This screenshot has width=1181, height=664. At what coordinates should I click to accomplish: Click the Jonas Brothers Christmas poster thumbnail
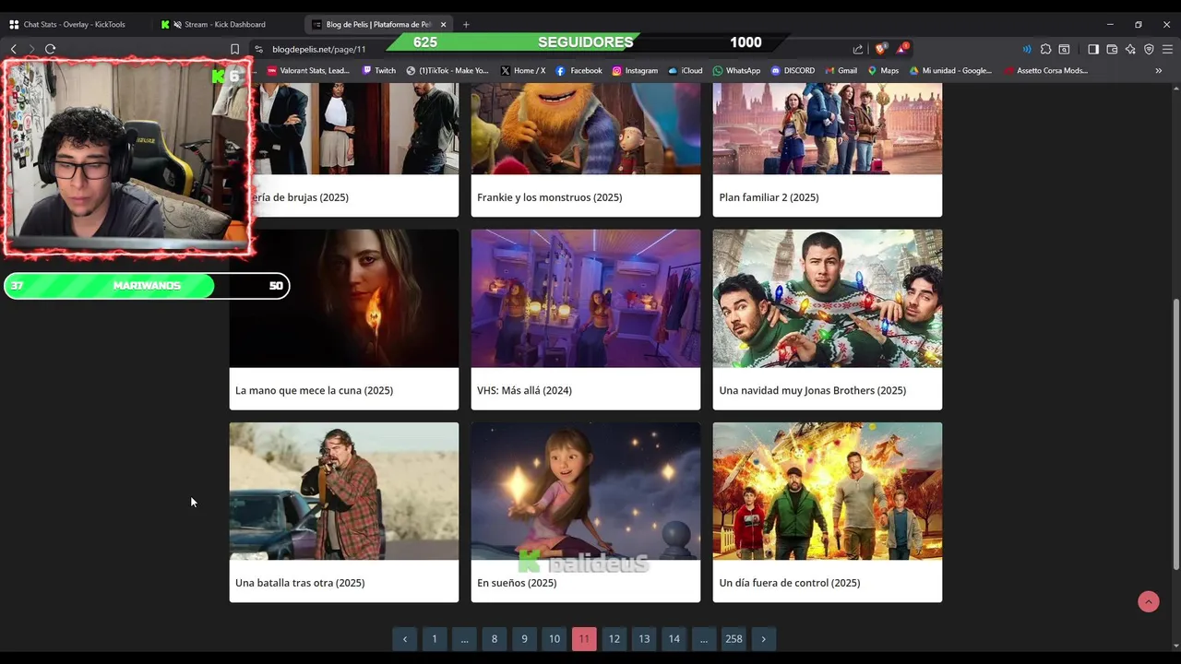coord(828,299)
